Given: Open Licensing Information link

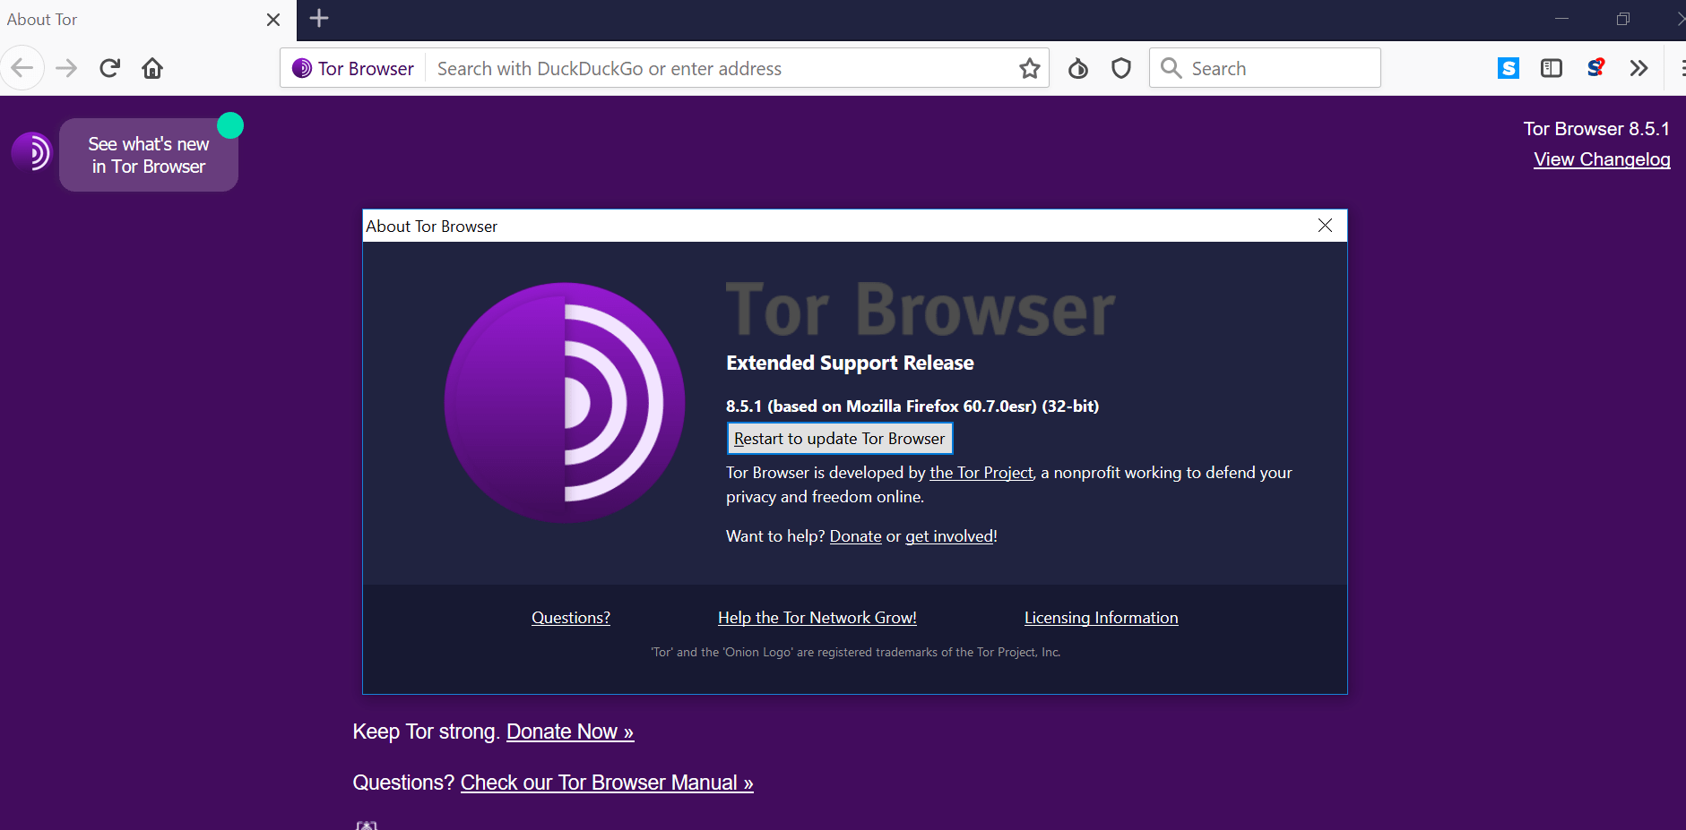Looking at the screenshot, I should click(1101, 618).
